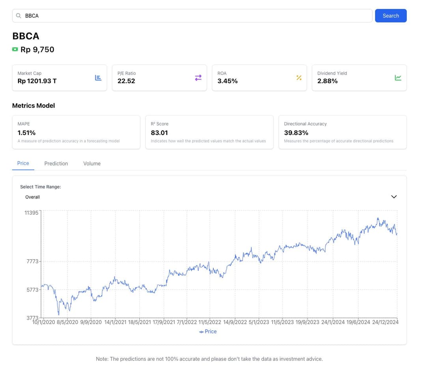Click the Metrics Model heading
Image resolution: width=426 pixels, height=371 pixels.
coord(34,106)
